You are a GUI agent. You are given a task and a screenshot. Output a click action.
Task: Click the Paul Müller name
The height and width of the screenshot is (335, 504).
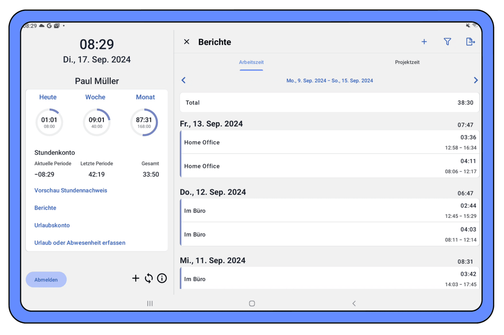coord(97,81)
